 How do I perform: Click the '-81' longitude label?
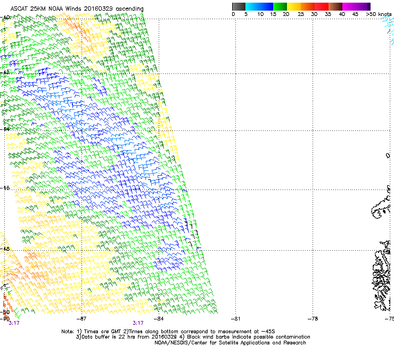[x=235, y=319]
